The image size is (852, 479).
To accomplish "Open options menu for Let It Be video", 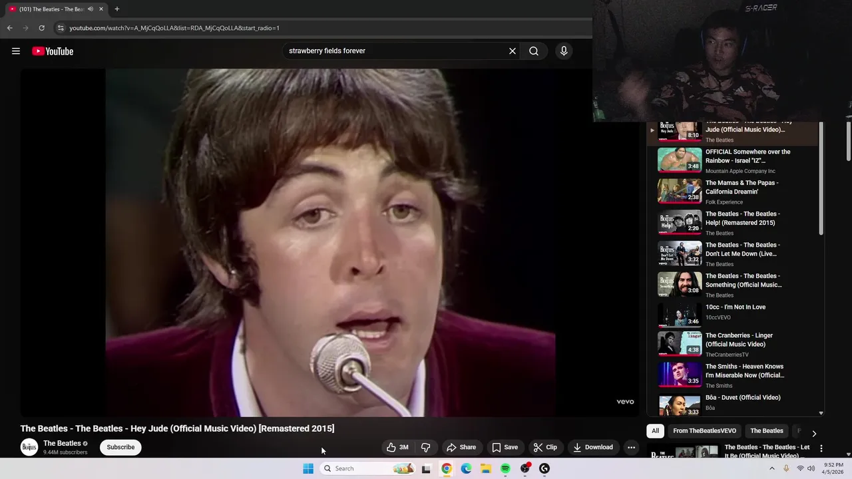I will coord(821,448).
